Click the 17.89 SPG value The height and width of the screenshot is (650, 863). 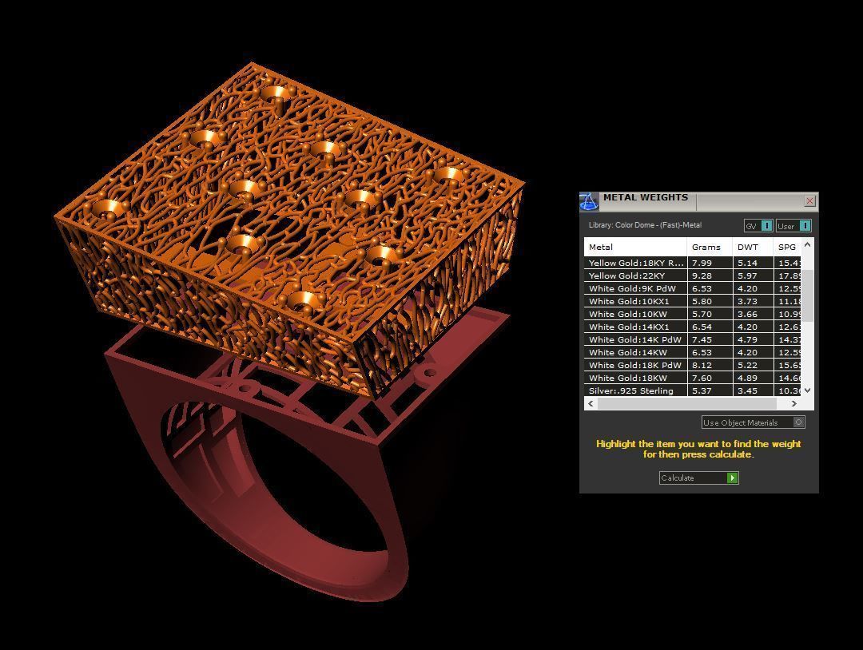[x=789, y=275]
